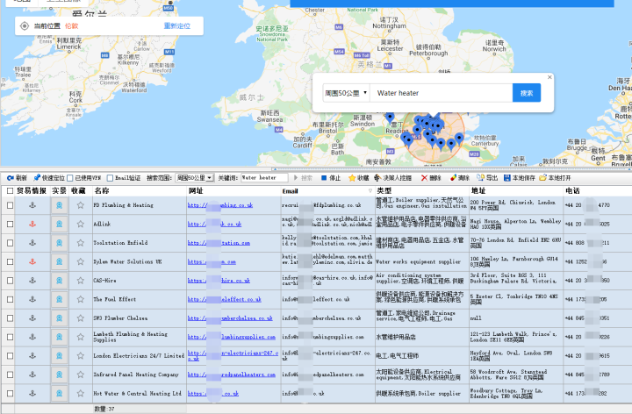The image size is (632, 414).
Task: Click the anchor trade icon for FD Plumbing row
Action: 32,205
